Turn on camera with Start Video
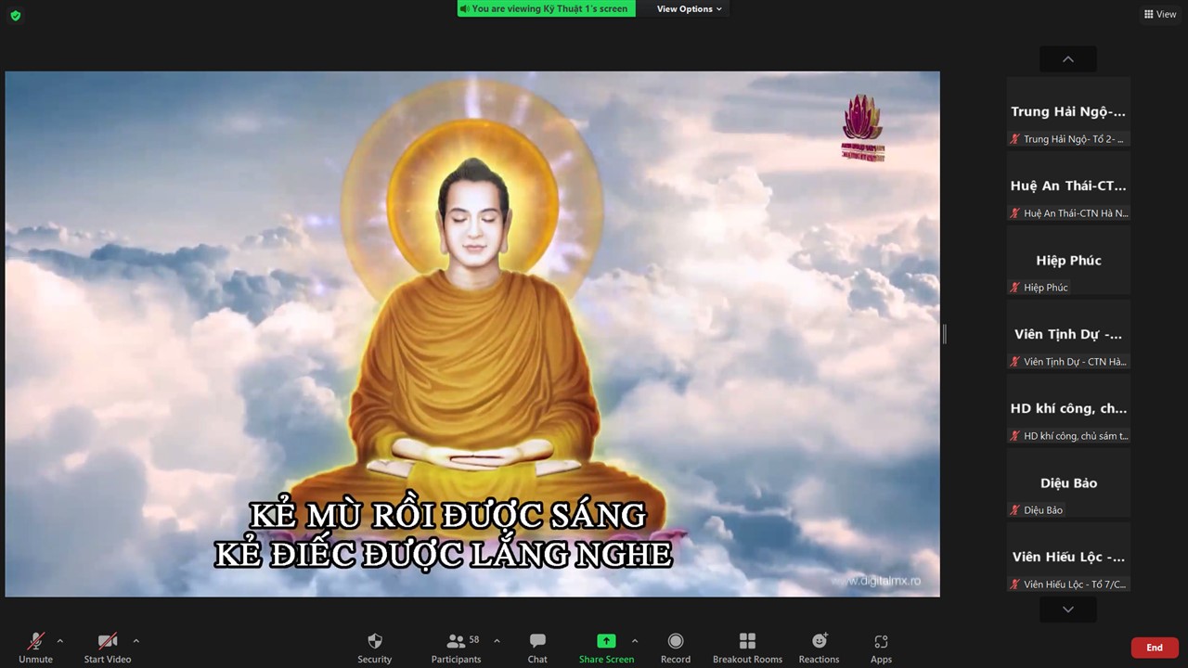This screenshot has height=668, width=1188. pos(108,647)
